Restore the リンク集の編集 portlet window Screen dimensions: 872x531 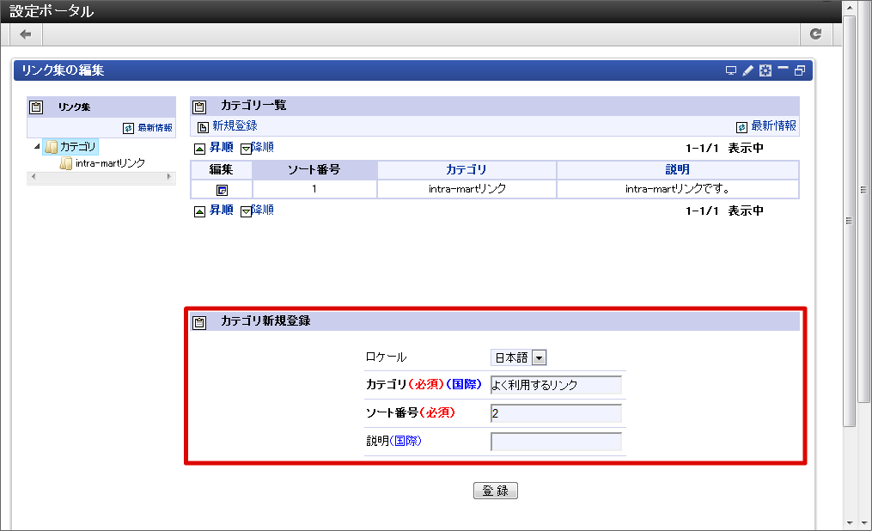pyautogui.click(x=800, y=70)
